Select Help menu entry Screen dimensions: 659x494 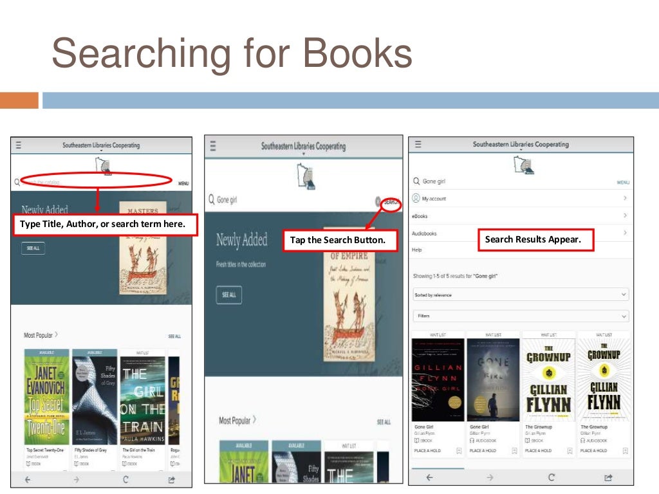pos(416,250)
